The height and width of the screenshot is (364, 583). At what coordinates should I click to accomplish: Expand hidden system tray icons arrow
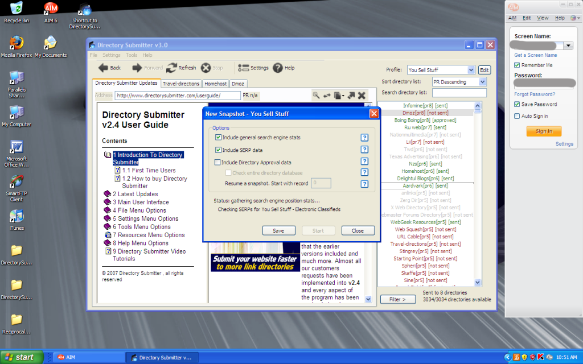[x=507, y=357]
